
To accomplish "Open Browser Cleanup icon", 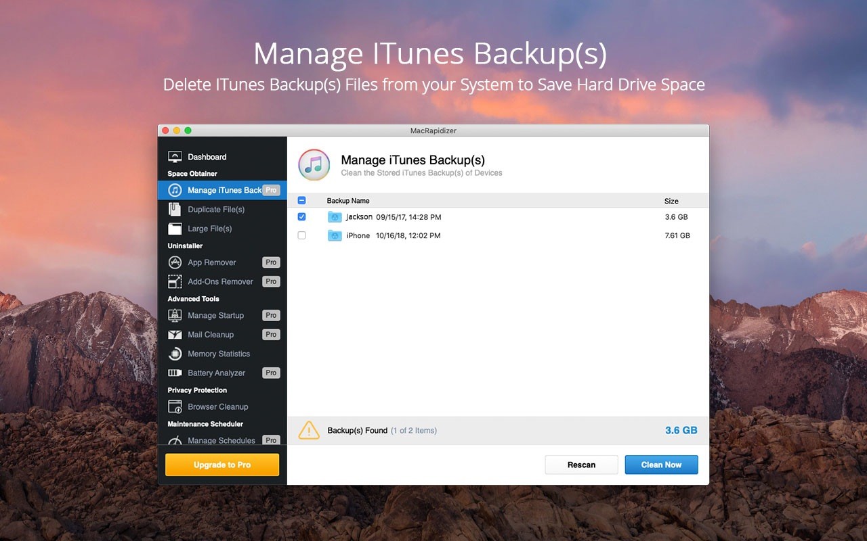I will coord(175,406).
